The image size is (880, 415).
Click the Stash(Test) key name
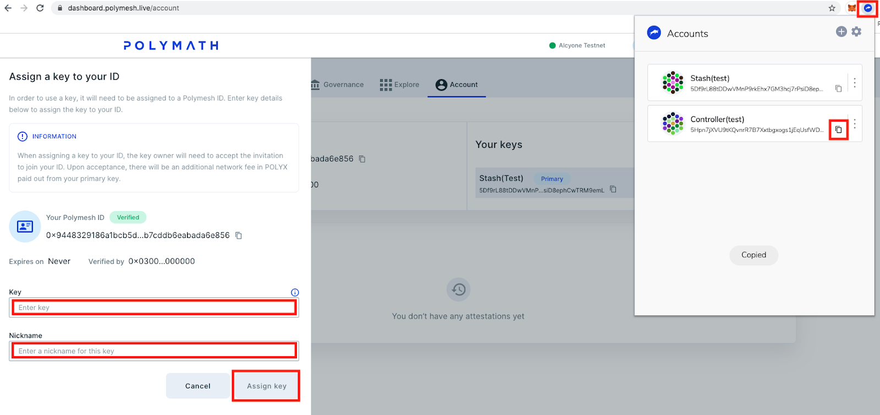click(501, 178)
